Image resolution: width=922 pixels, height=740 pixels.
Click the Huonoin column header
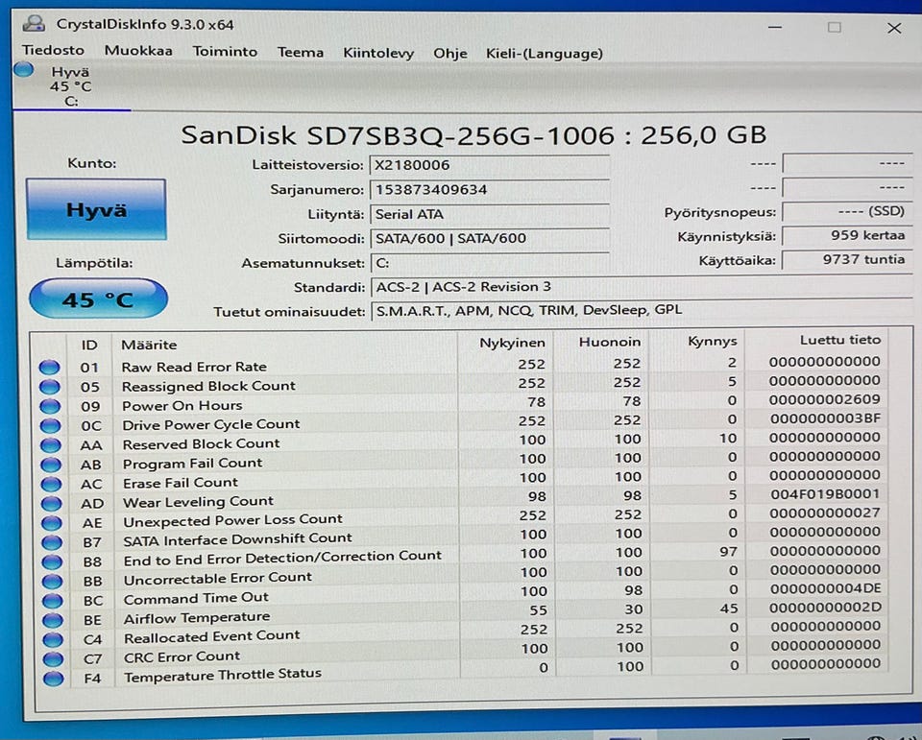[609, 342]
